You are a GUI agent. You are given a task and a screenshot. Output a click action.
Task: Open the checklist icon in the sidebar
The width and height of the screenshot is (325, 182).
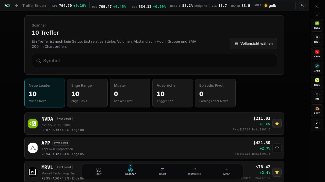(317, 6)
